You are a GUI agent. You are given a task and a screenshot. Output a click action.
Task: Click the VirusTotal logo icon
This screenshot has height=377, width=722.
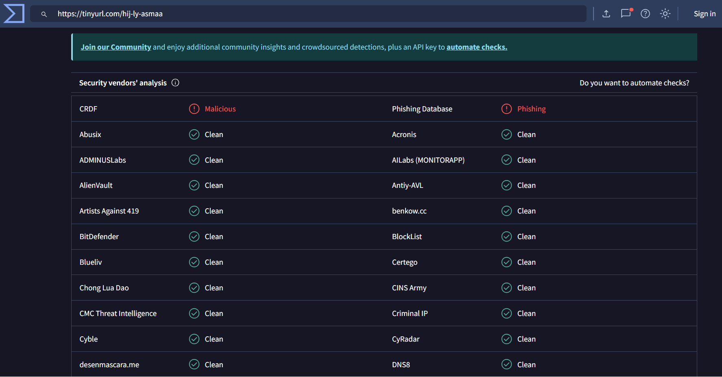point(14,14)
